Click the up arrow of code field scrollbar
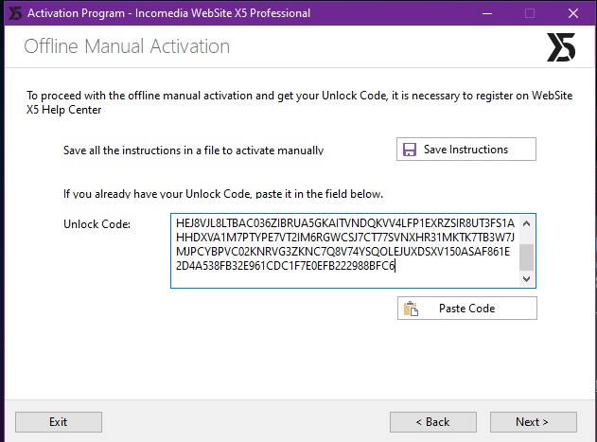 coord(527,223)
